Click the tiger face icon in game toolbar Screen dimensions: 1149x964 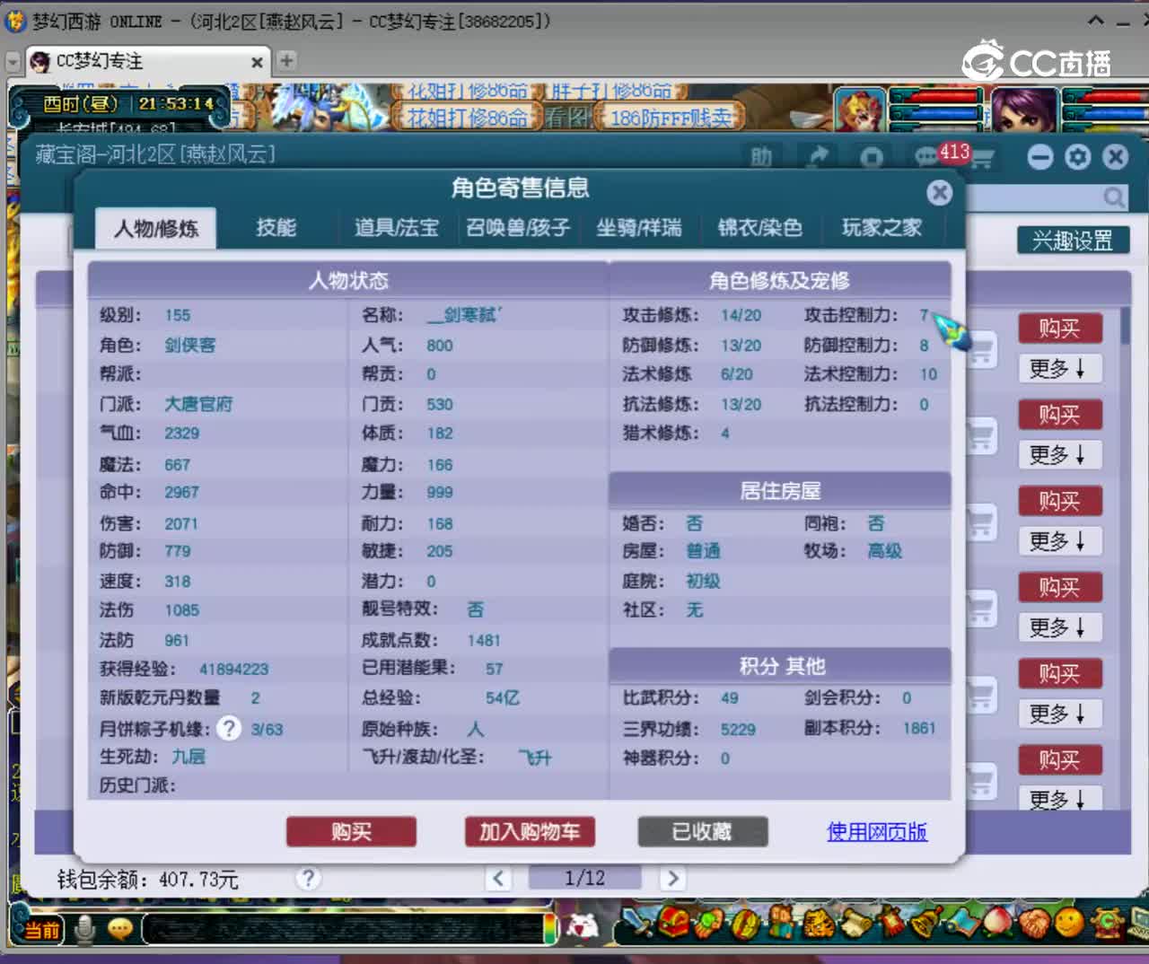click(x=818, y=922)
